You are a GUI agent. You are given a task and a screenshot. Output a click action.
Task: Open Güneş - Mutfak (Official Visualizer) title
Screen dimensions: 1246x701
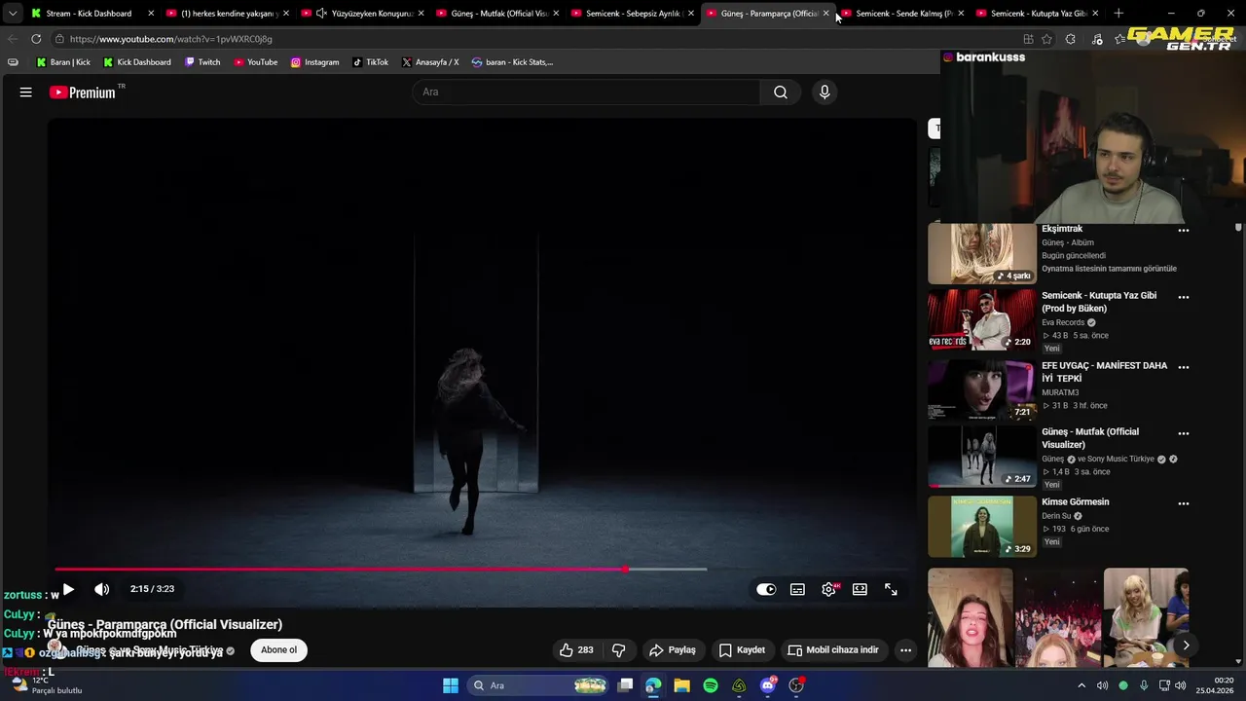1090,438
